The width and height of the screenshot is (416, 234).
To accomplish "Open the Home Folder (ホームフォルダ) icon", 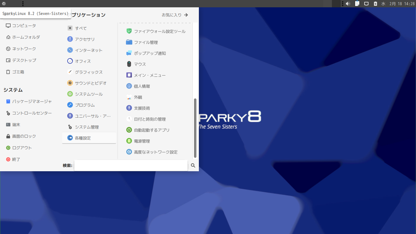I will coord(8,37).
